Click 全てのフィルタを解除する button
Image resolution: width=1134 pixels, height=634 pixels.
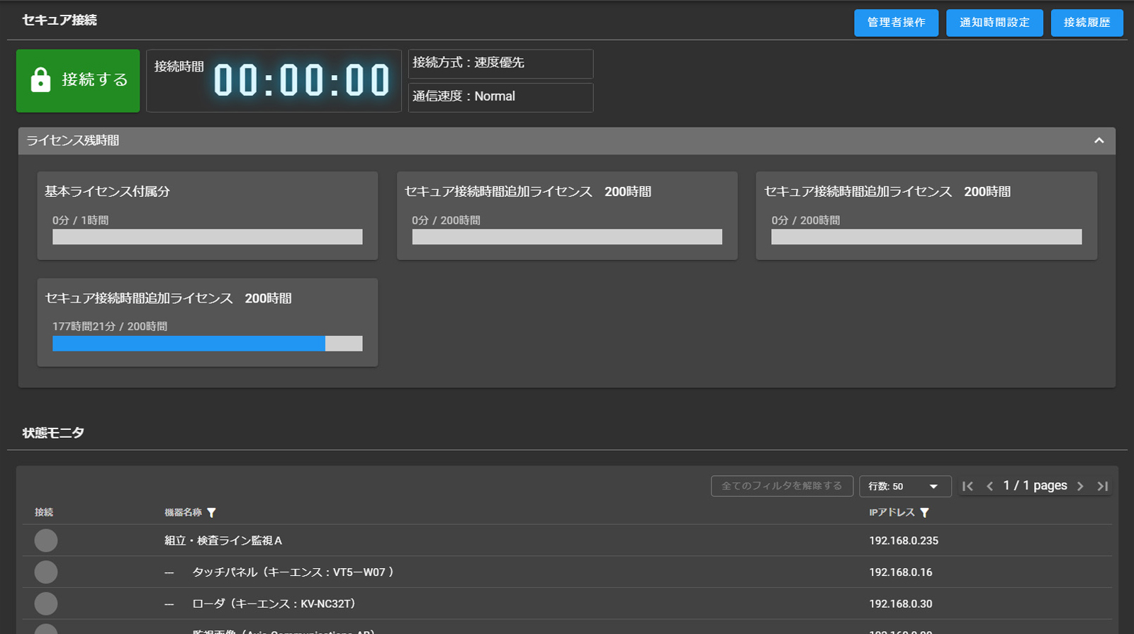(781, 486)
